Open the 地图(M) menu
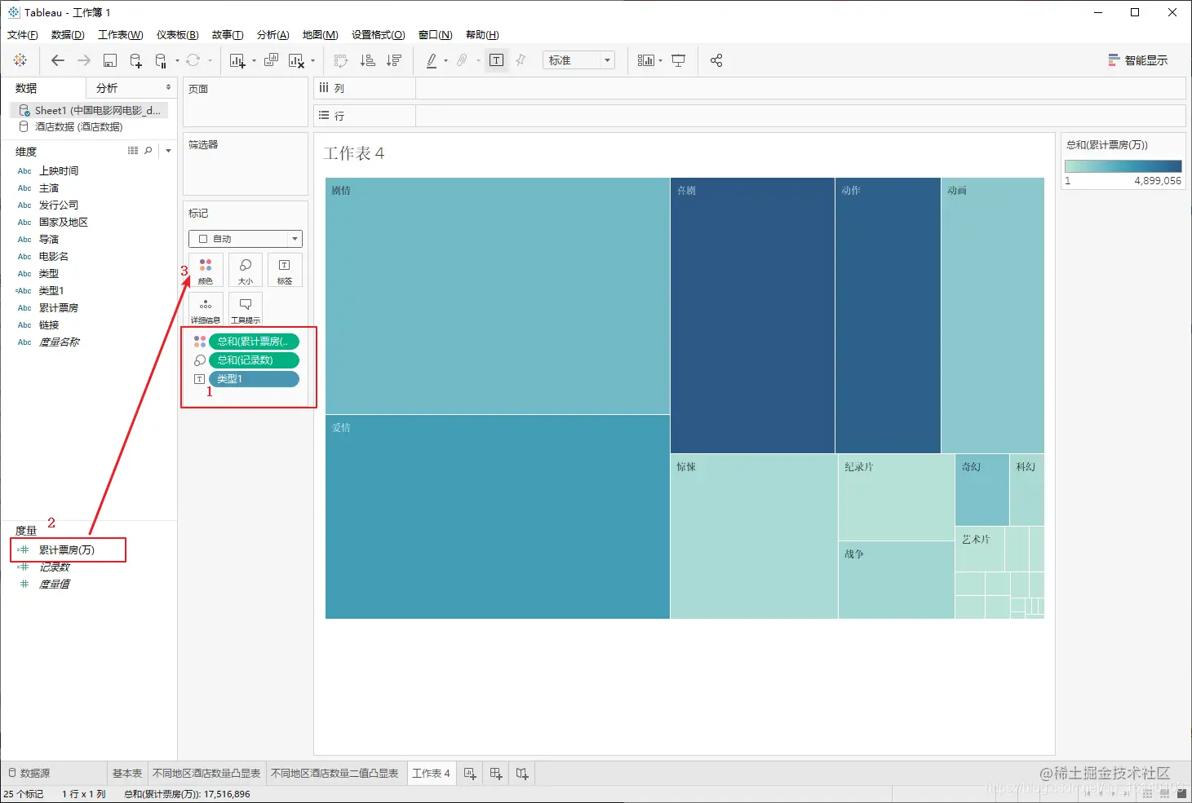This screenshot has width=1192, height=803. 321,35
